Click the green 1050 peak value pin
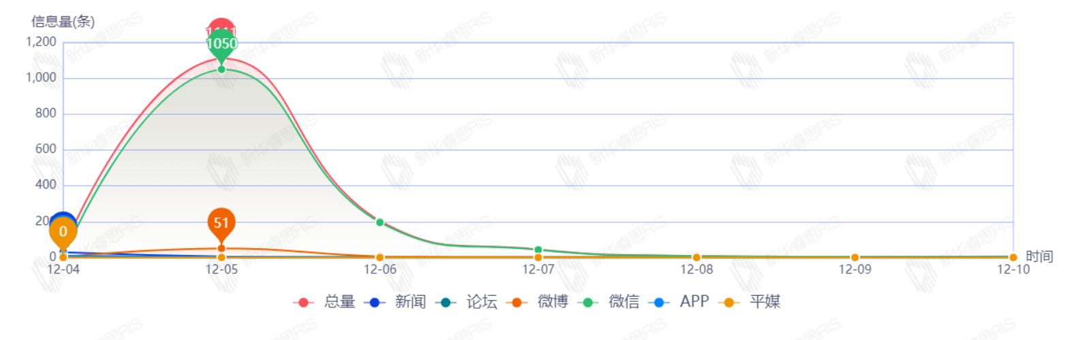Viewport: 1073px width, 340px height. coord(221,44)
